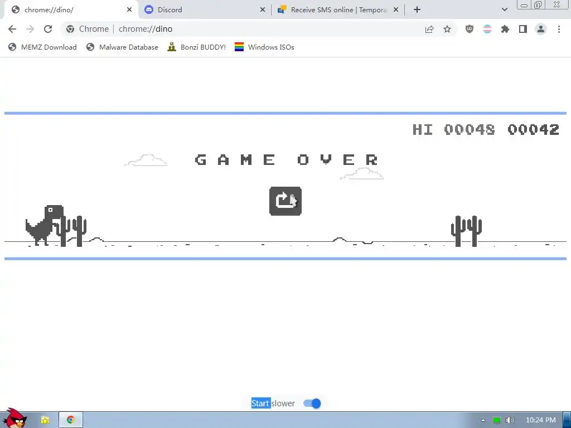The image size is (571, 428).
Task: Click the cactus pair on the right
Action: [x=467, y=231]
